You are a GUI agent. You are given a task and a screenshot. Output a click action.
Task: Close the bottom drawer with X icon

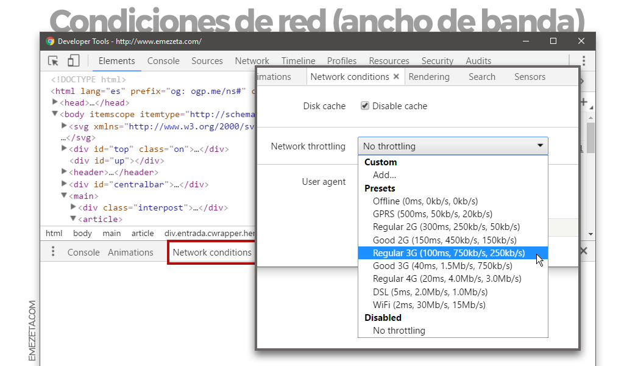[584, 251]
